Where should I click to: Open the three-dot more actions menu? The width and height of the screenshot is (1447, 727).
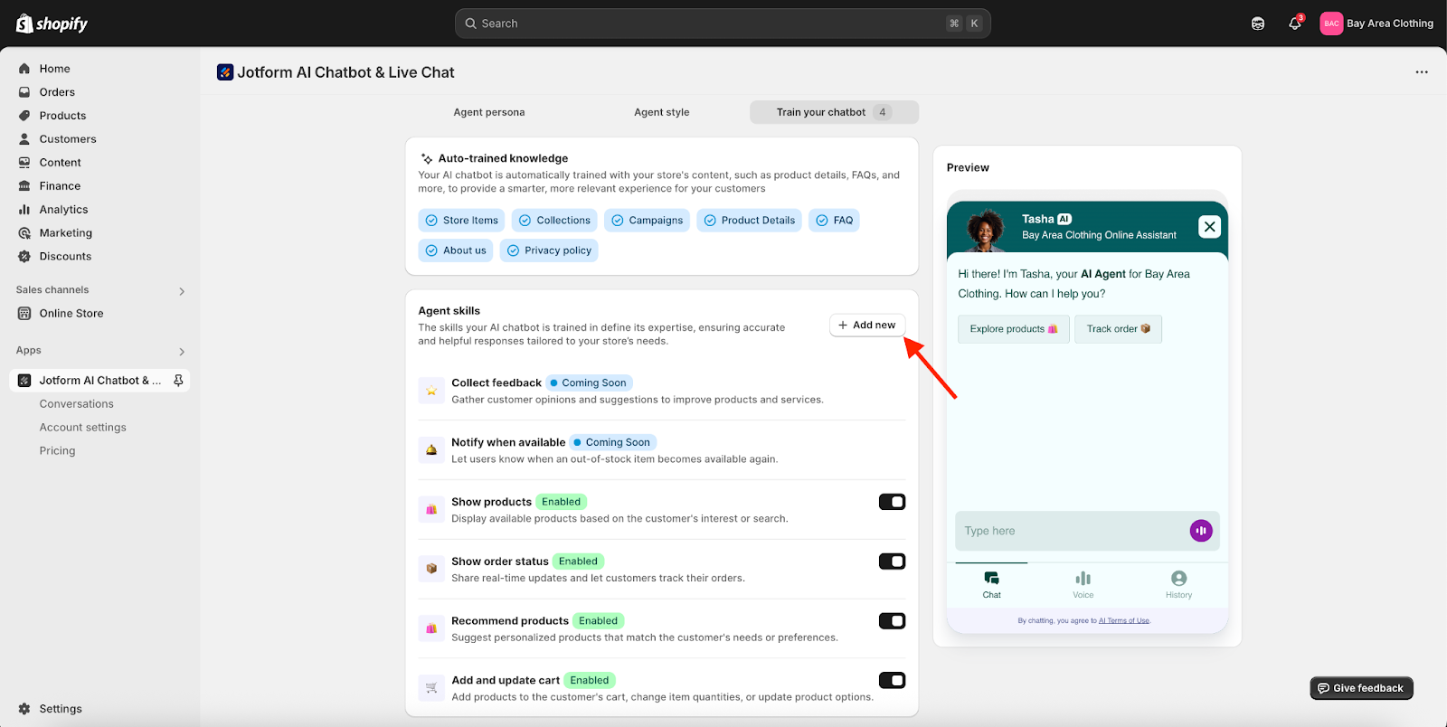point(1422,72)
